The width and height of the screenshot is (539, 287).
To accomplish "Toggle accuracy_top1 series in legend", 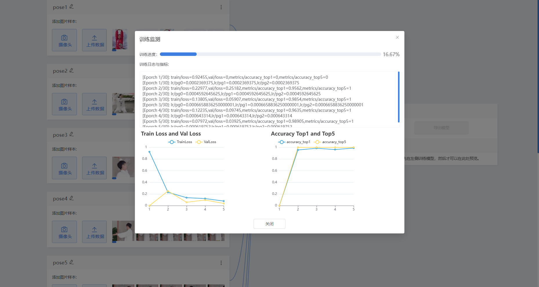I will [294, 142].
